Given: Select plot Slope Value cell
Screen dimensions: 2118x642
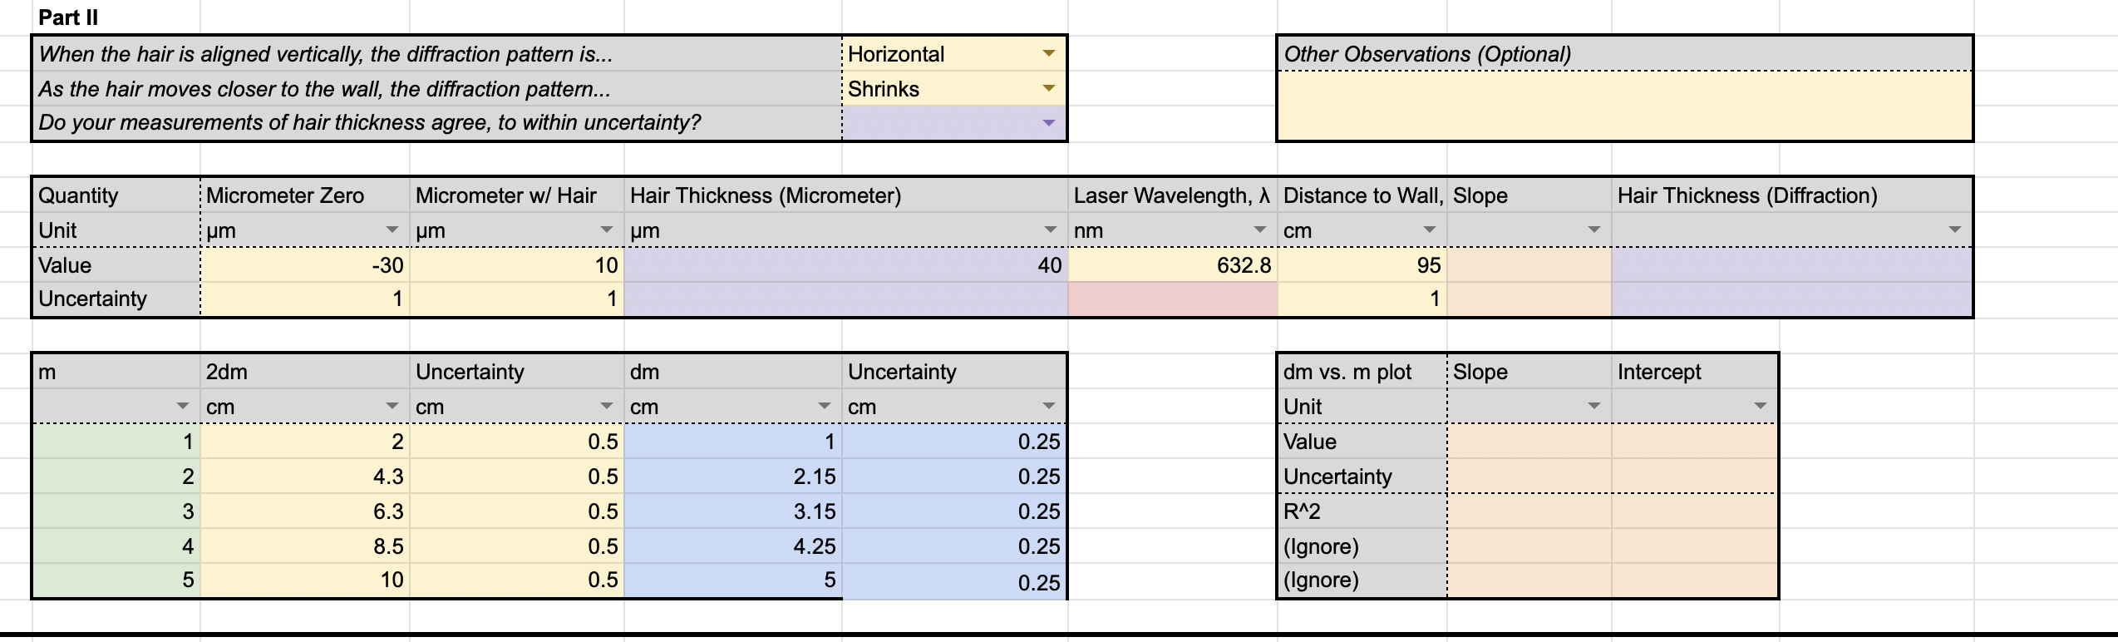Looking at the screenshot, I should 1529,442.
